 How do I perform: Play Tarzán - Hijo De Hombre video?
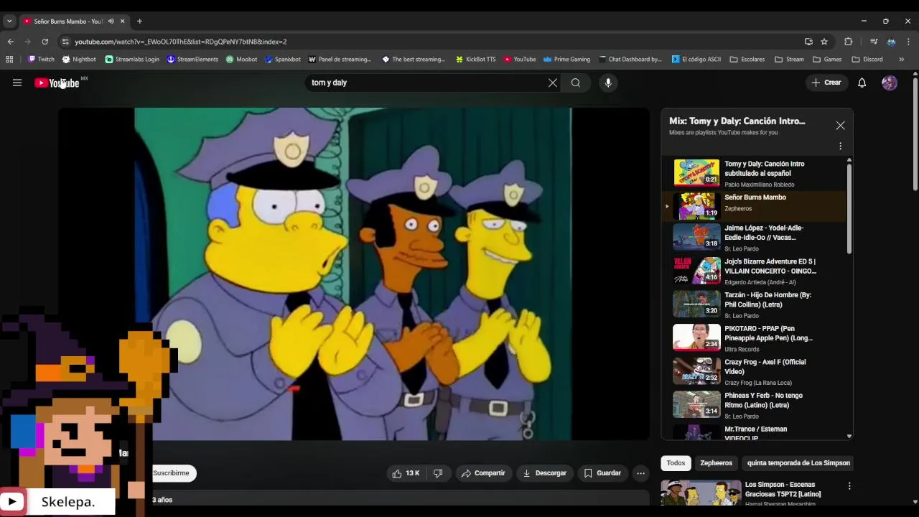pyautogui.click(x=754, y=306)
